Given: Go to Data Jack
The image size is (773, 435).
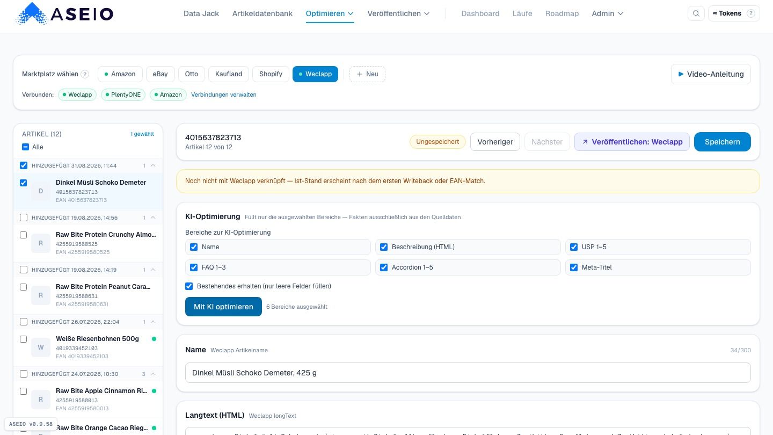Looking at the screenshot, I should (201, 13).
